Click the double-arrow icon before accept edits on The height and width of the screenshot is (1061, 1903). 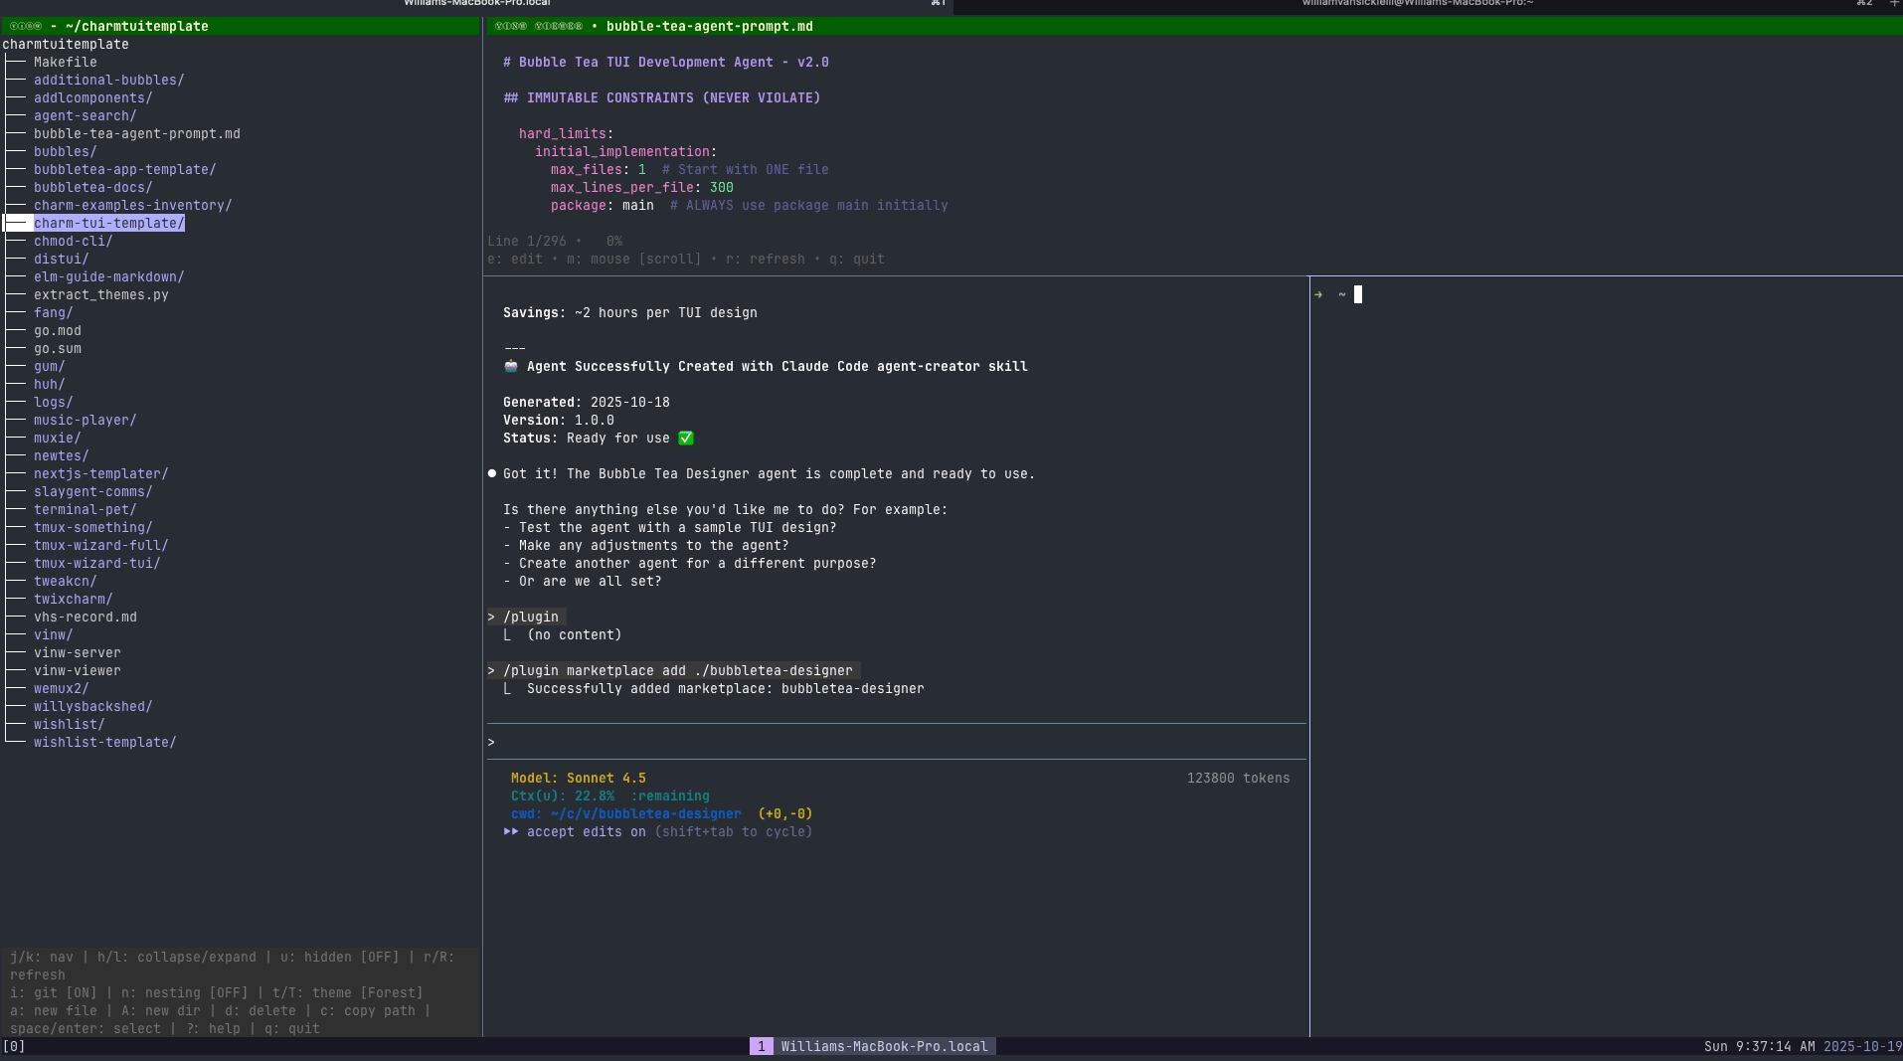pyautogui.click(x=511, y=831)
